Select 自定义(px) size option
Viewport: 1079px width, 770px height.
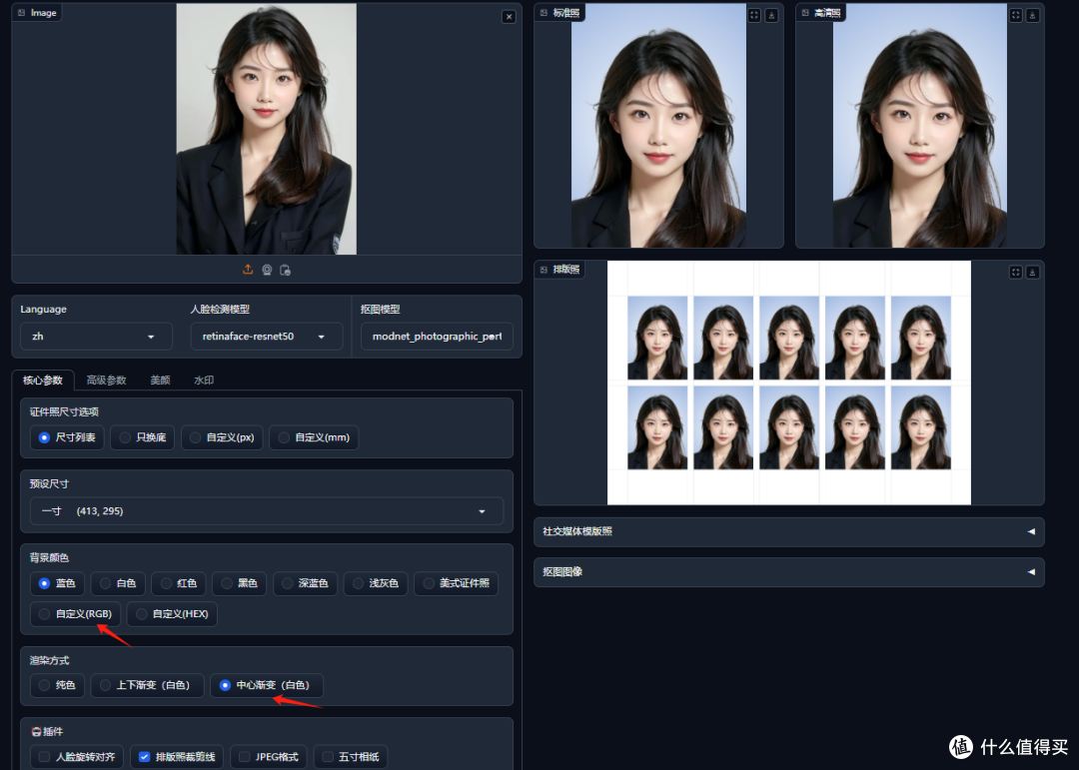click(x=222, y=436)
